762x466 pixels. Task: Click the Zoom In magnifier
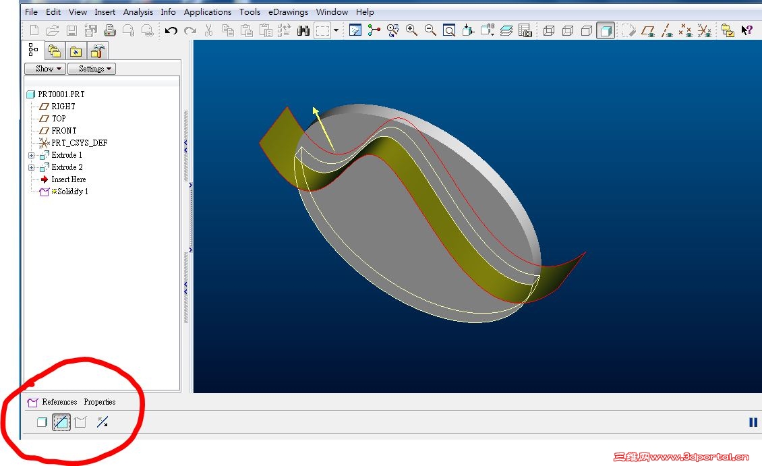[411, 30]
